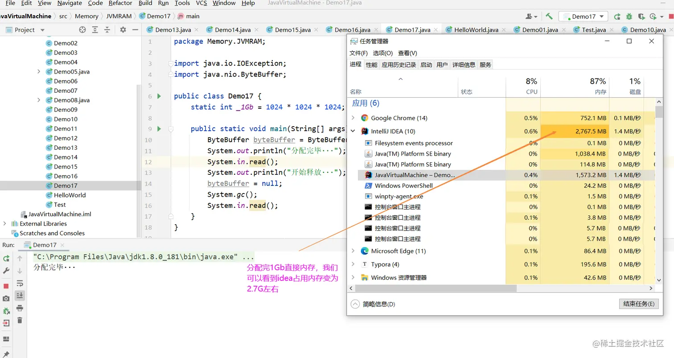
Task: Expand External Libraries in project tree
Action: pos(4,224)
